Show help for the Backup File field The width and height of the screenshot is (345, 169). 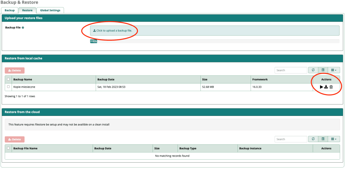23,28
